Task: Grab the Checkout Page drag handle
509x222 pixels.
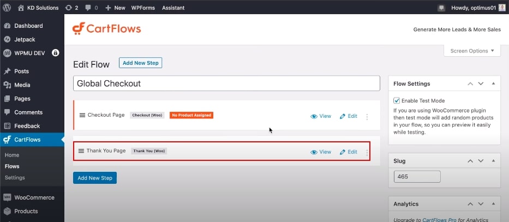Action: pyautogui.click(x=82, y=115)
